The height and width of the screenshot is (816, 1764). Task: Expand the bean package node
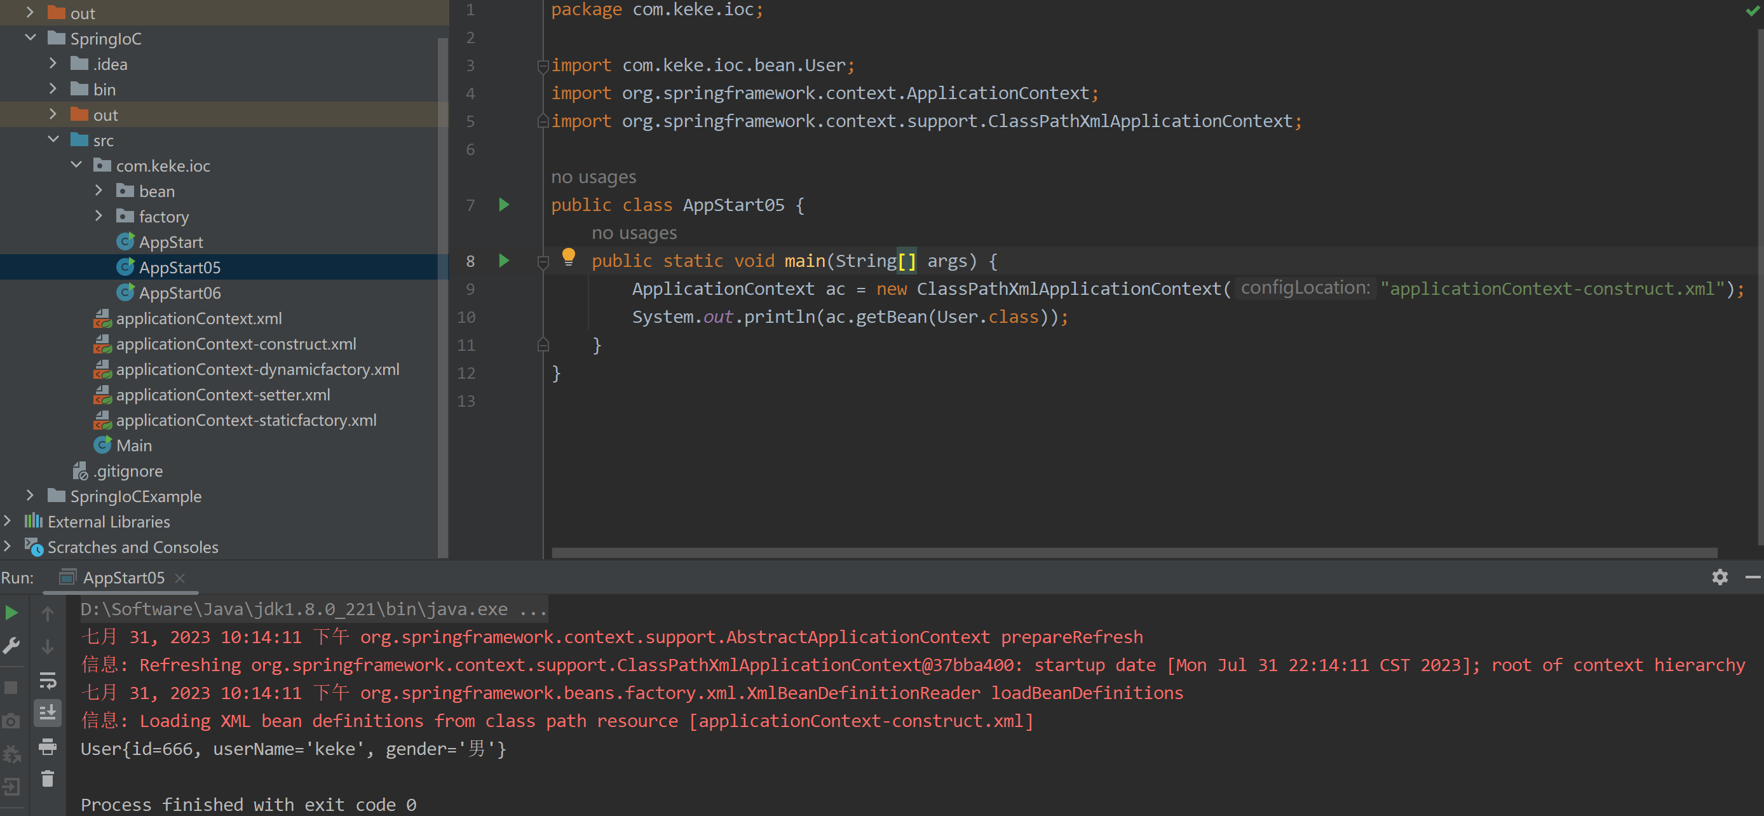tap(98, 191)
